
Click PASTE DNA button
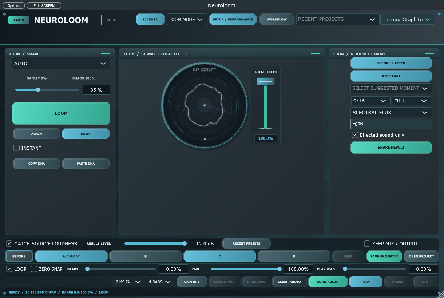pyautogui.click(x=86, y=164)
